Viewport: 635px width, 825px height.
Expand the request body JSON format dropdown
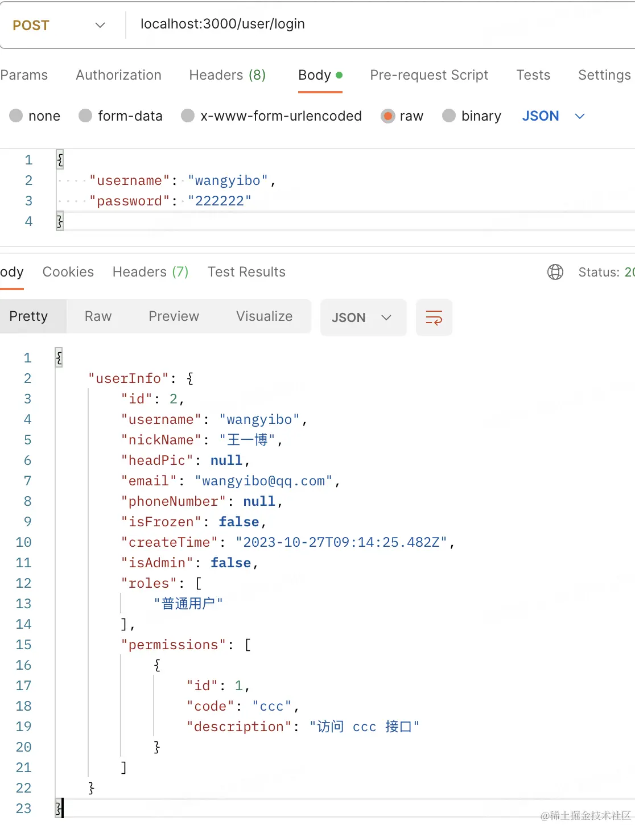pos(553,116)
